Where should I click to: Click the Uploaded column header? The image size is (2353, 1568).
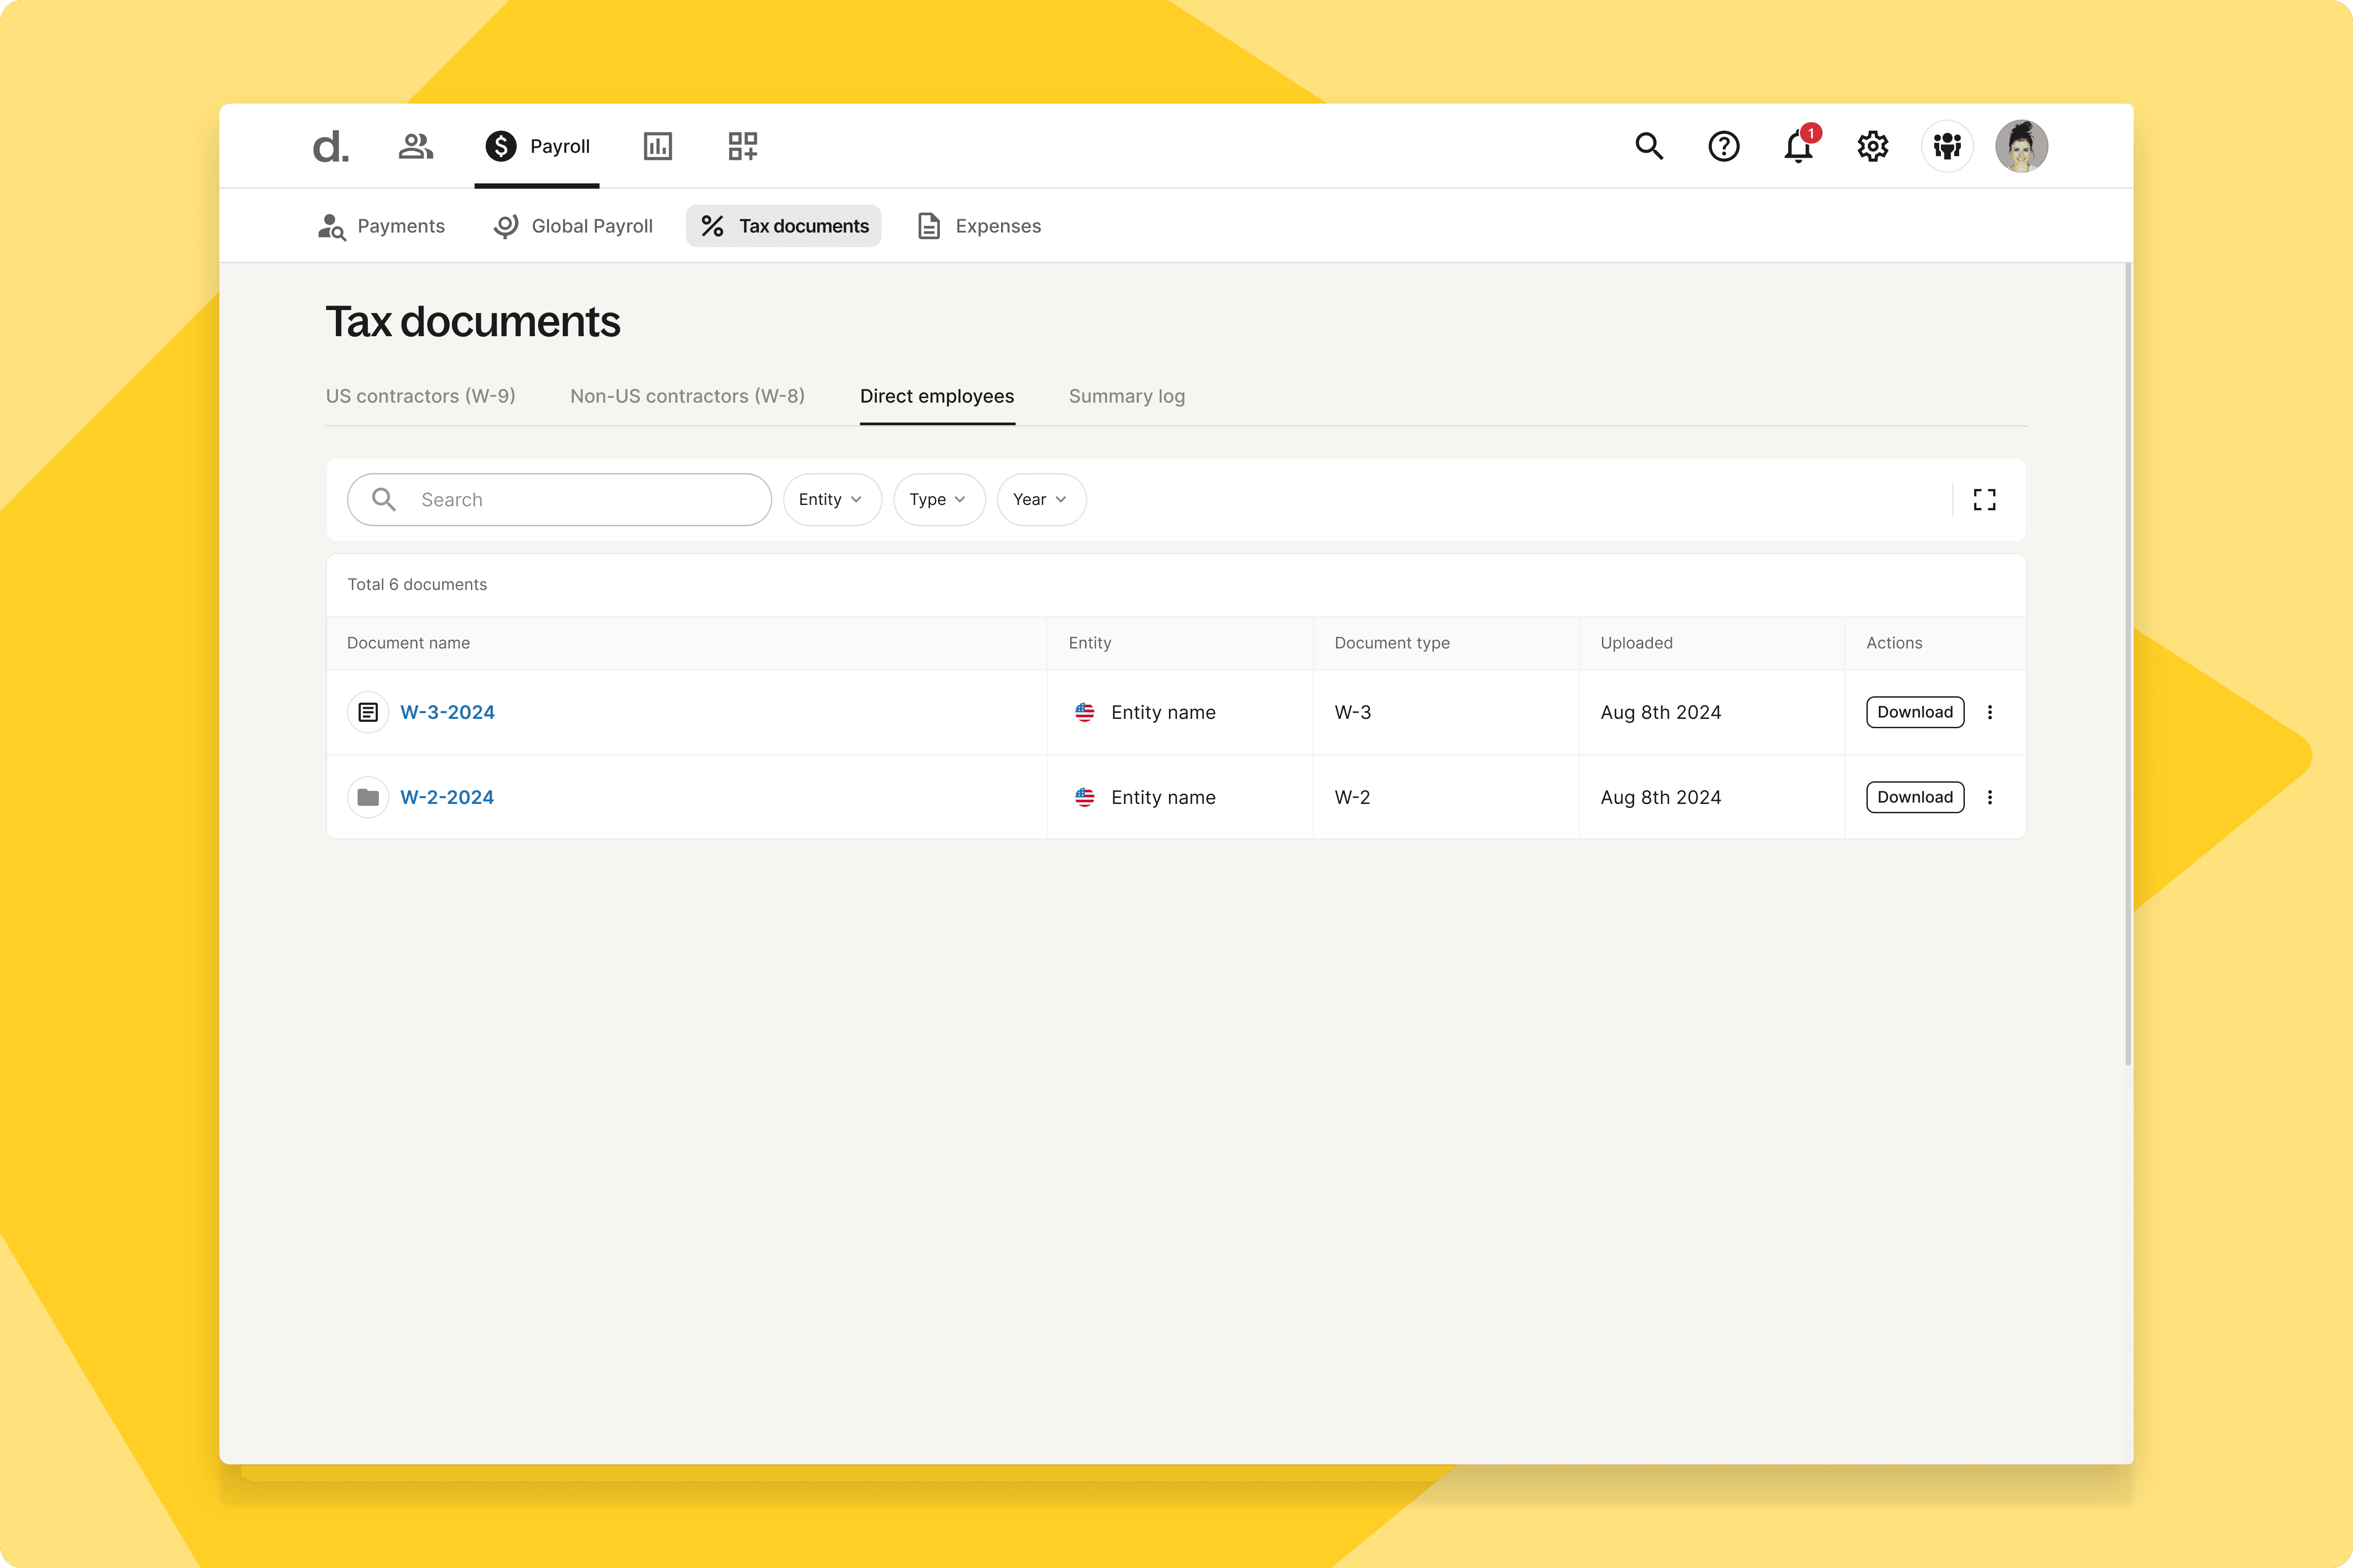tap(1637, 643)
